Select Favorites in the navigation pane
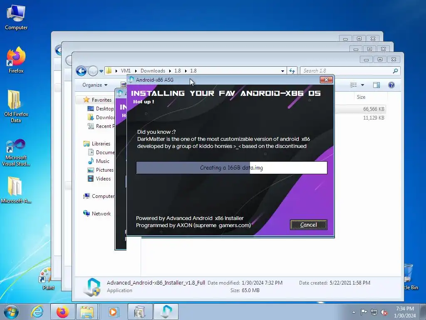Screen dimensions: 426x320 tap(102, 100)
